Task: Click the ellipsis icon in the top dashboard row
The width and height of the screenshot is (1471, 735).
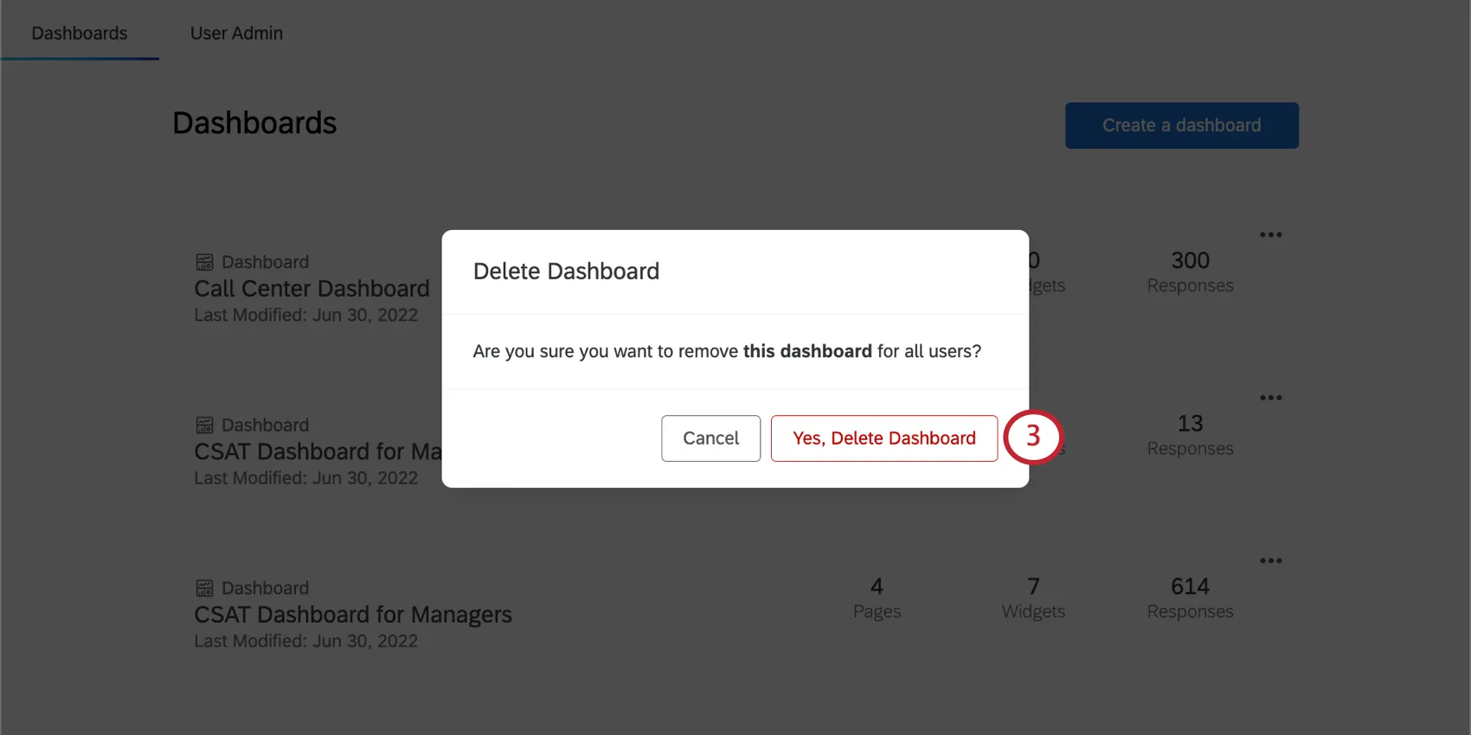Action: tap(1271, 233)
